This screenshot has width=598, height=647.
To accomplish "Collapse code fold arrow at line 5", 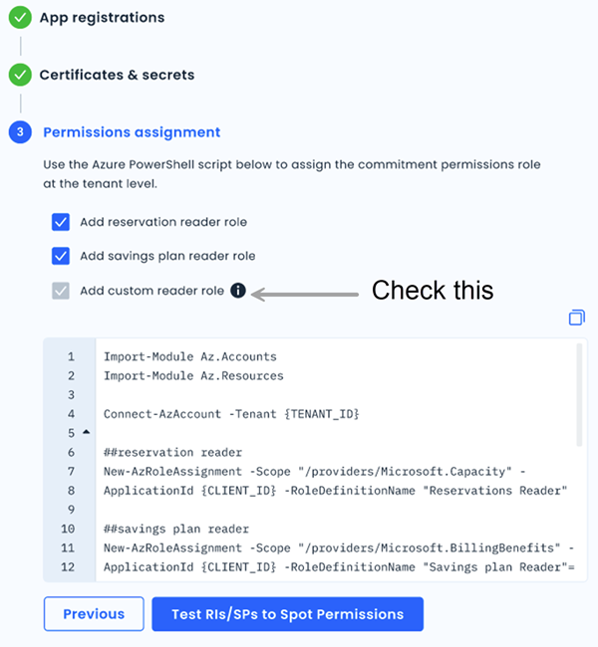I will click(x=85, y=432).
